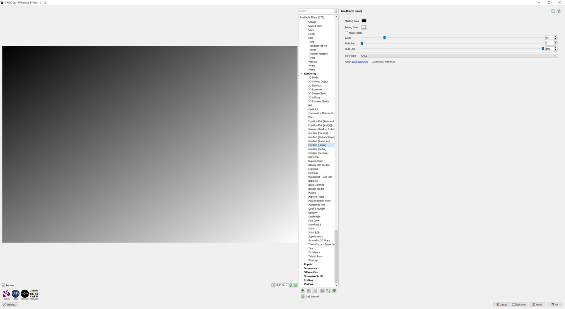Select the Gradient [from Line] filter
Viewport: 565px width, 309px height.
[319, 141]
